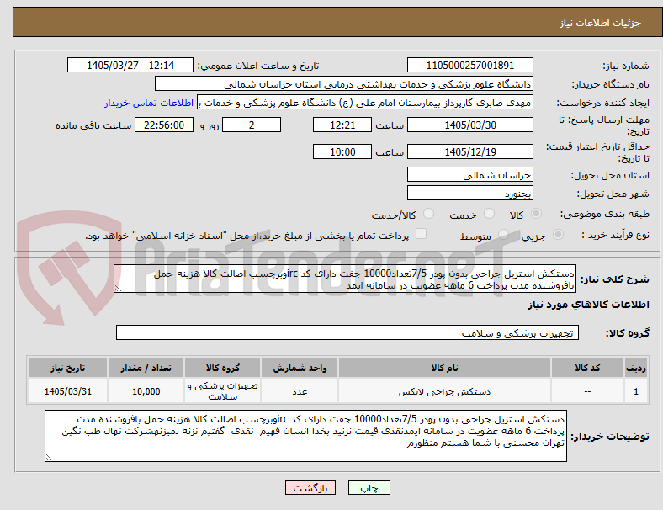
Task: Click the delivery province field خراسان شمالی
Action: pos(469,174)
